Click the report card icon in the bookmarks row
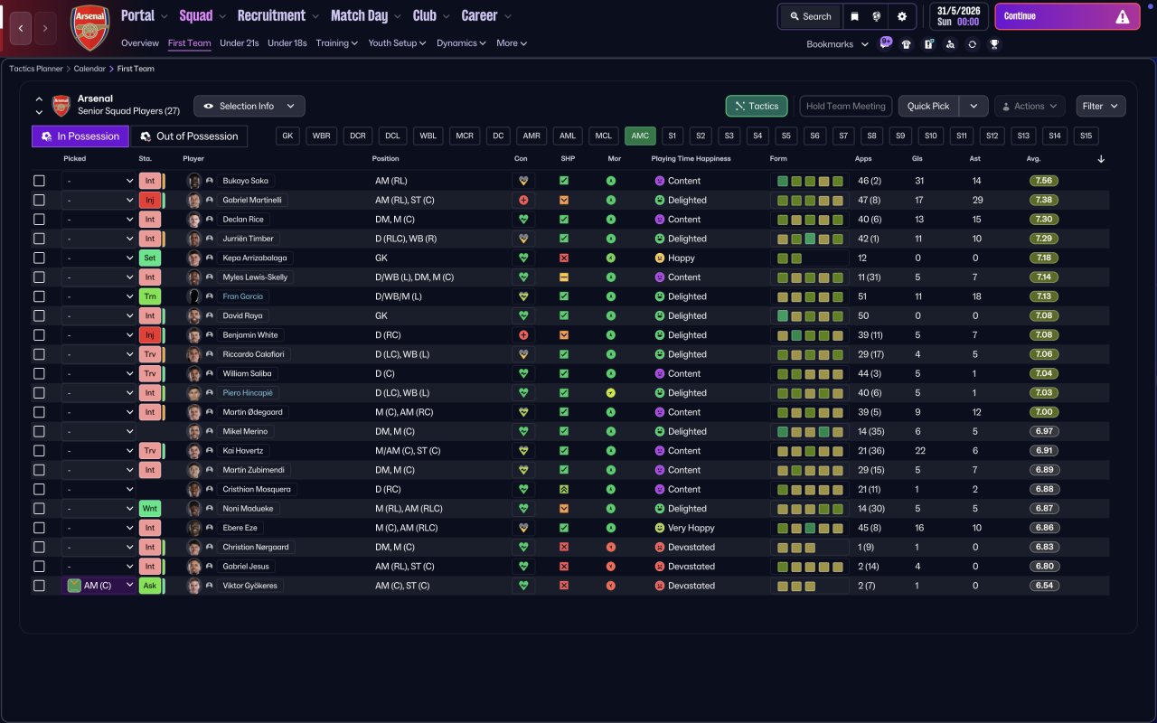Screen dimensions: 1157x723 point(928,44)
